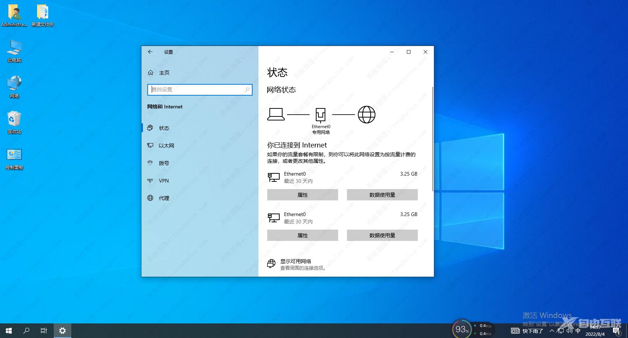The height and width of the screenshot is (338, 628).
Task: Click the 中 input method indicator
Action: (578, 331)
